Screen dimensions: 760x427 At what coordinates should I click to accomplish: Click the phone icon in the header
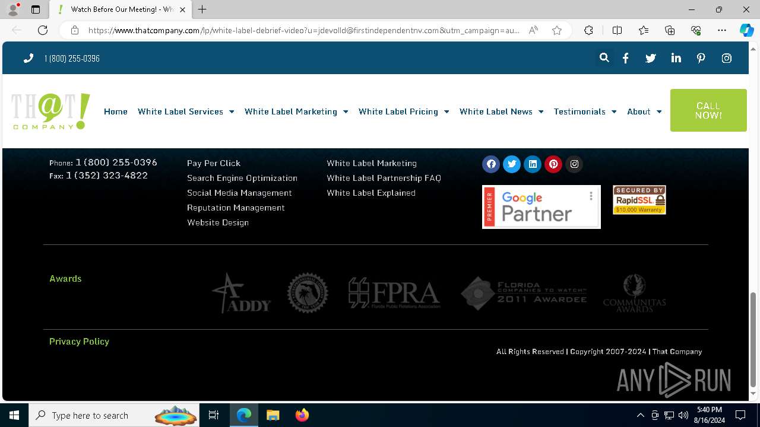(x=28, y=58)
